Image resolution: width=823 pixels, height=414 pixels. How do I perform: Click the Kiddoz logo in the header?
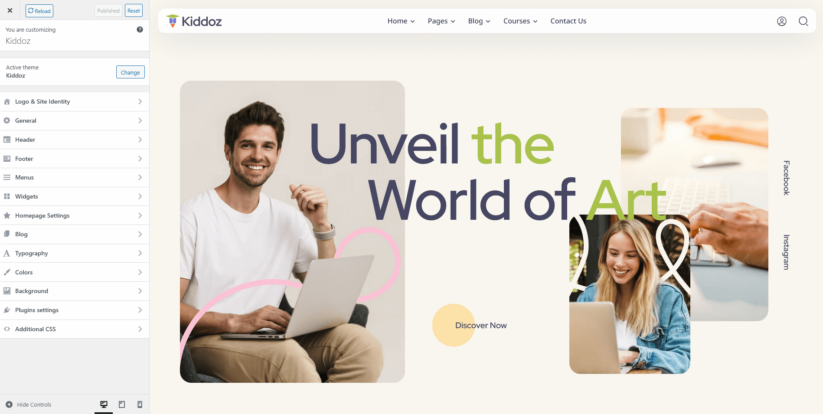pos(194,21)
